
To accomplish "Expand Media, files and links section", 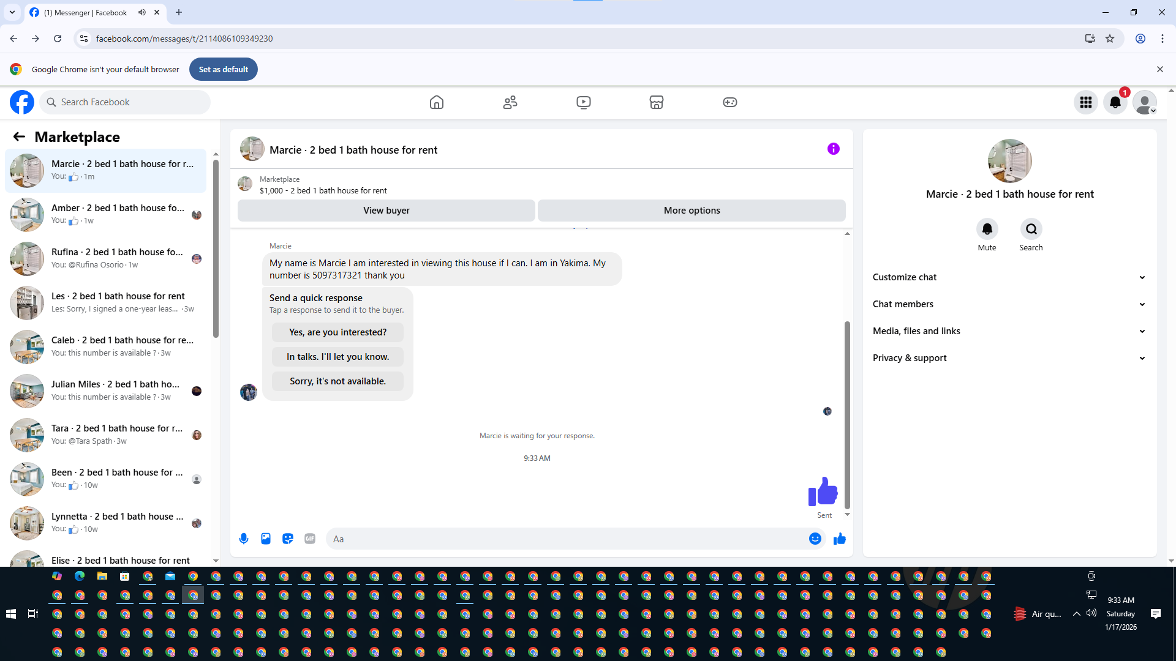I will click(x=1009, y=331).
